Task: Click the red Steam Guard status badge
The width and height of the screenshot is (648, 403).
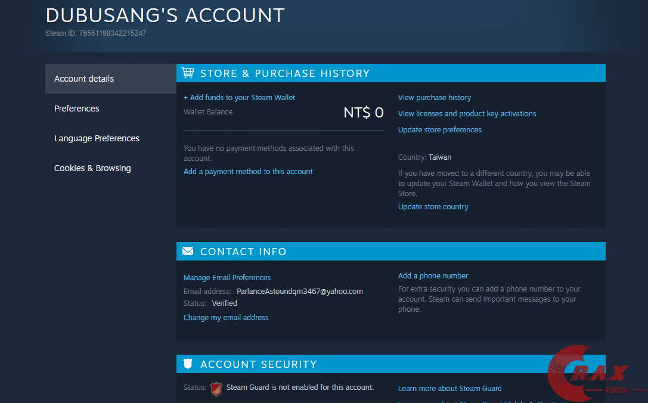Action: (216, 389)
